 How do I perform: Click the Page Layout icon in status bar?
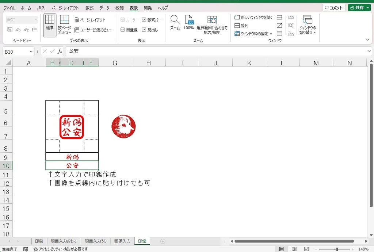[294, 249]
